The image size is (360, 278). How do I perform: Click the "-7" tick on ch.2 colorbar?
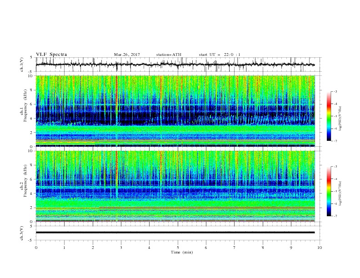[x=335, y=216]
